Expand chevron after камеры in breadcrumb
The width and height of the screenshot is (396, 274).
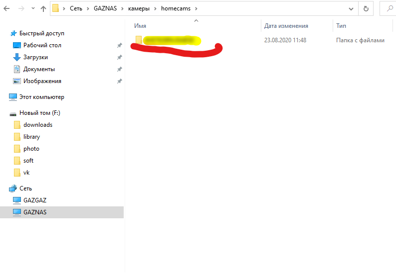pyautogui.click(x=155, y=9)
